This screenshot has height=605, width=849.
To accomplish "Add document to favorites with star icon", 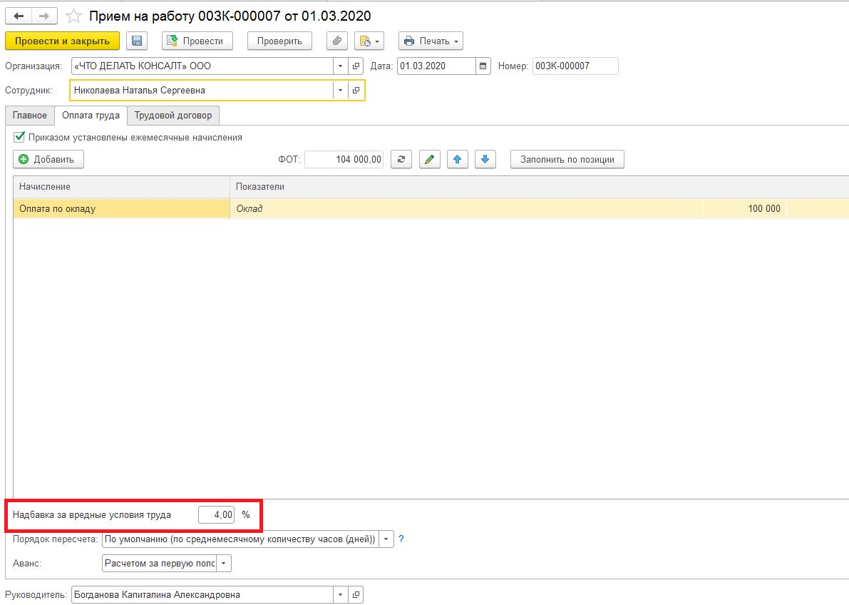I will [x=73, y=16].
